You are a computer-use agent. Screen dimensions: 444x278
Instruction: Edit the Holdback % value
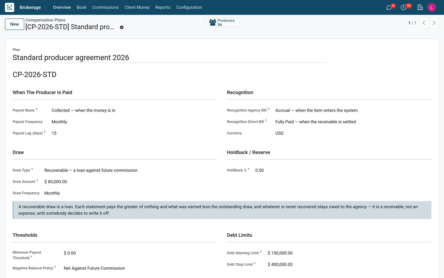pyautogui.click(x=343, y=170)
